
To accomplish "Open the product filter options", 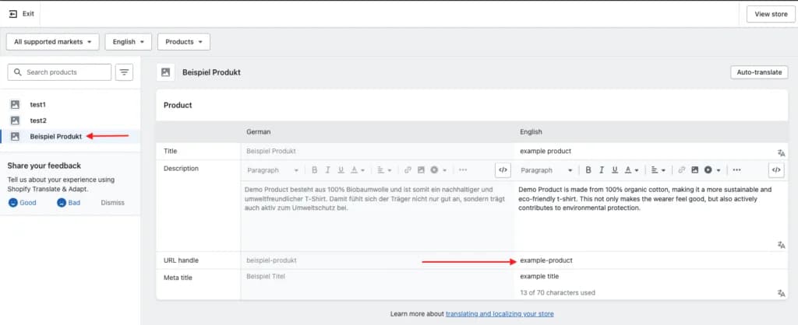I will 124,72.
